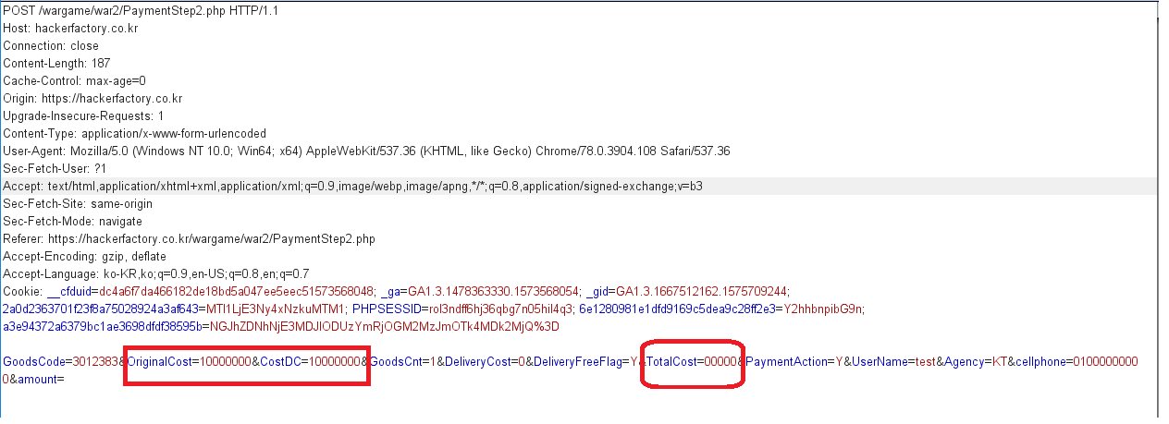This screenshot has width=1169, height=424.
Task: Select the Cache-Control: max-age=0 line
Action: [74, 80]
